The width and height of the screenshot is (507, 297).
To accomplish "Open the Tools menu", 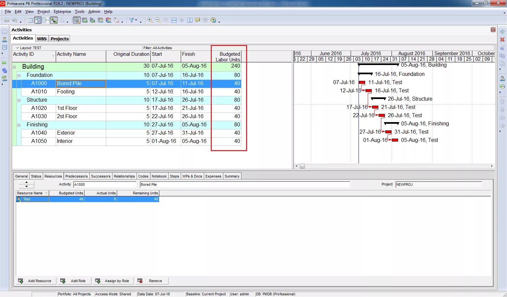I will (x=79, y=12).
